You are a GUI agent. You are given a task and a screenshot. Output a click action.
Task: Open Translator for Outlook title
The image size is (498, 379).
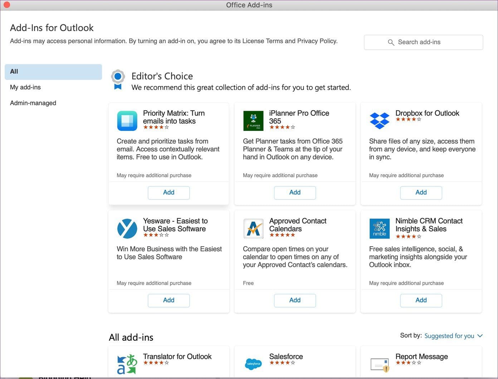177,356
